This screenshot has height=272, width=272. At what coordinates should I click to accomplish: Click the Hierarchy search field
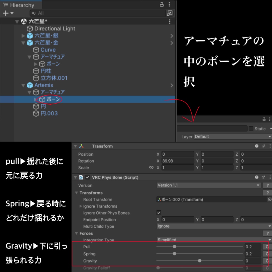pyautogui.click(x=98, y=13)
